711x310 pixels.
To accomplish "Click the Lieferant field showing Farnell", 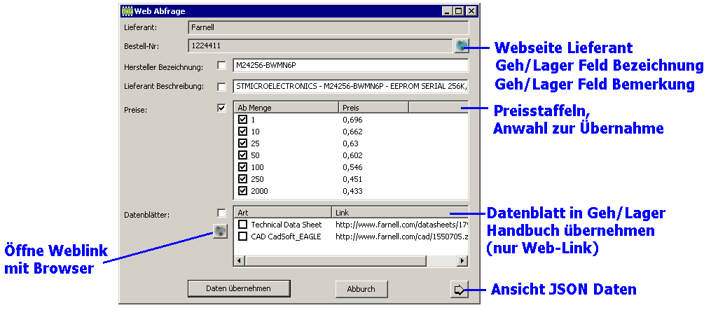I will point(328,28).
